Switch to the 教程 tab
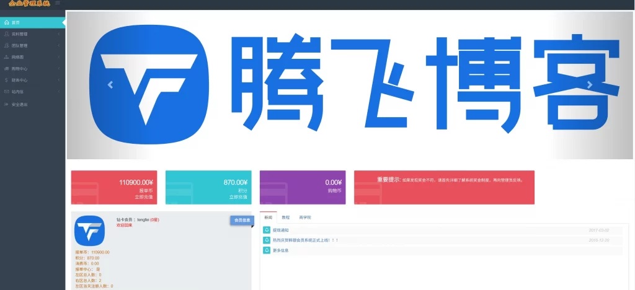 click(x=285, y=217)
